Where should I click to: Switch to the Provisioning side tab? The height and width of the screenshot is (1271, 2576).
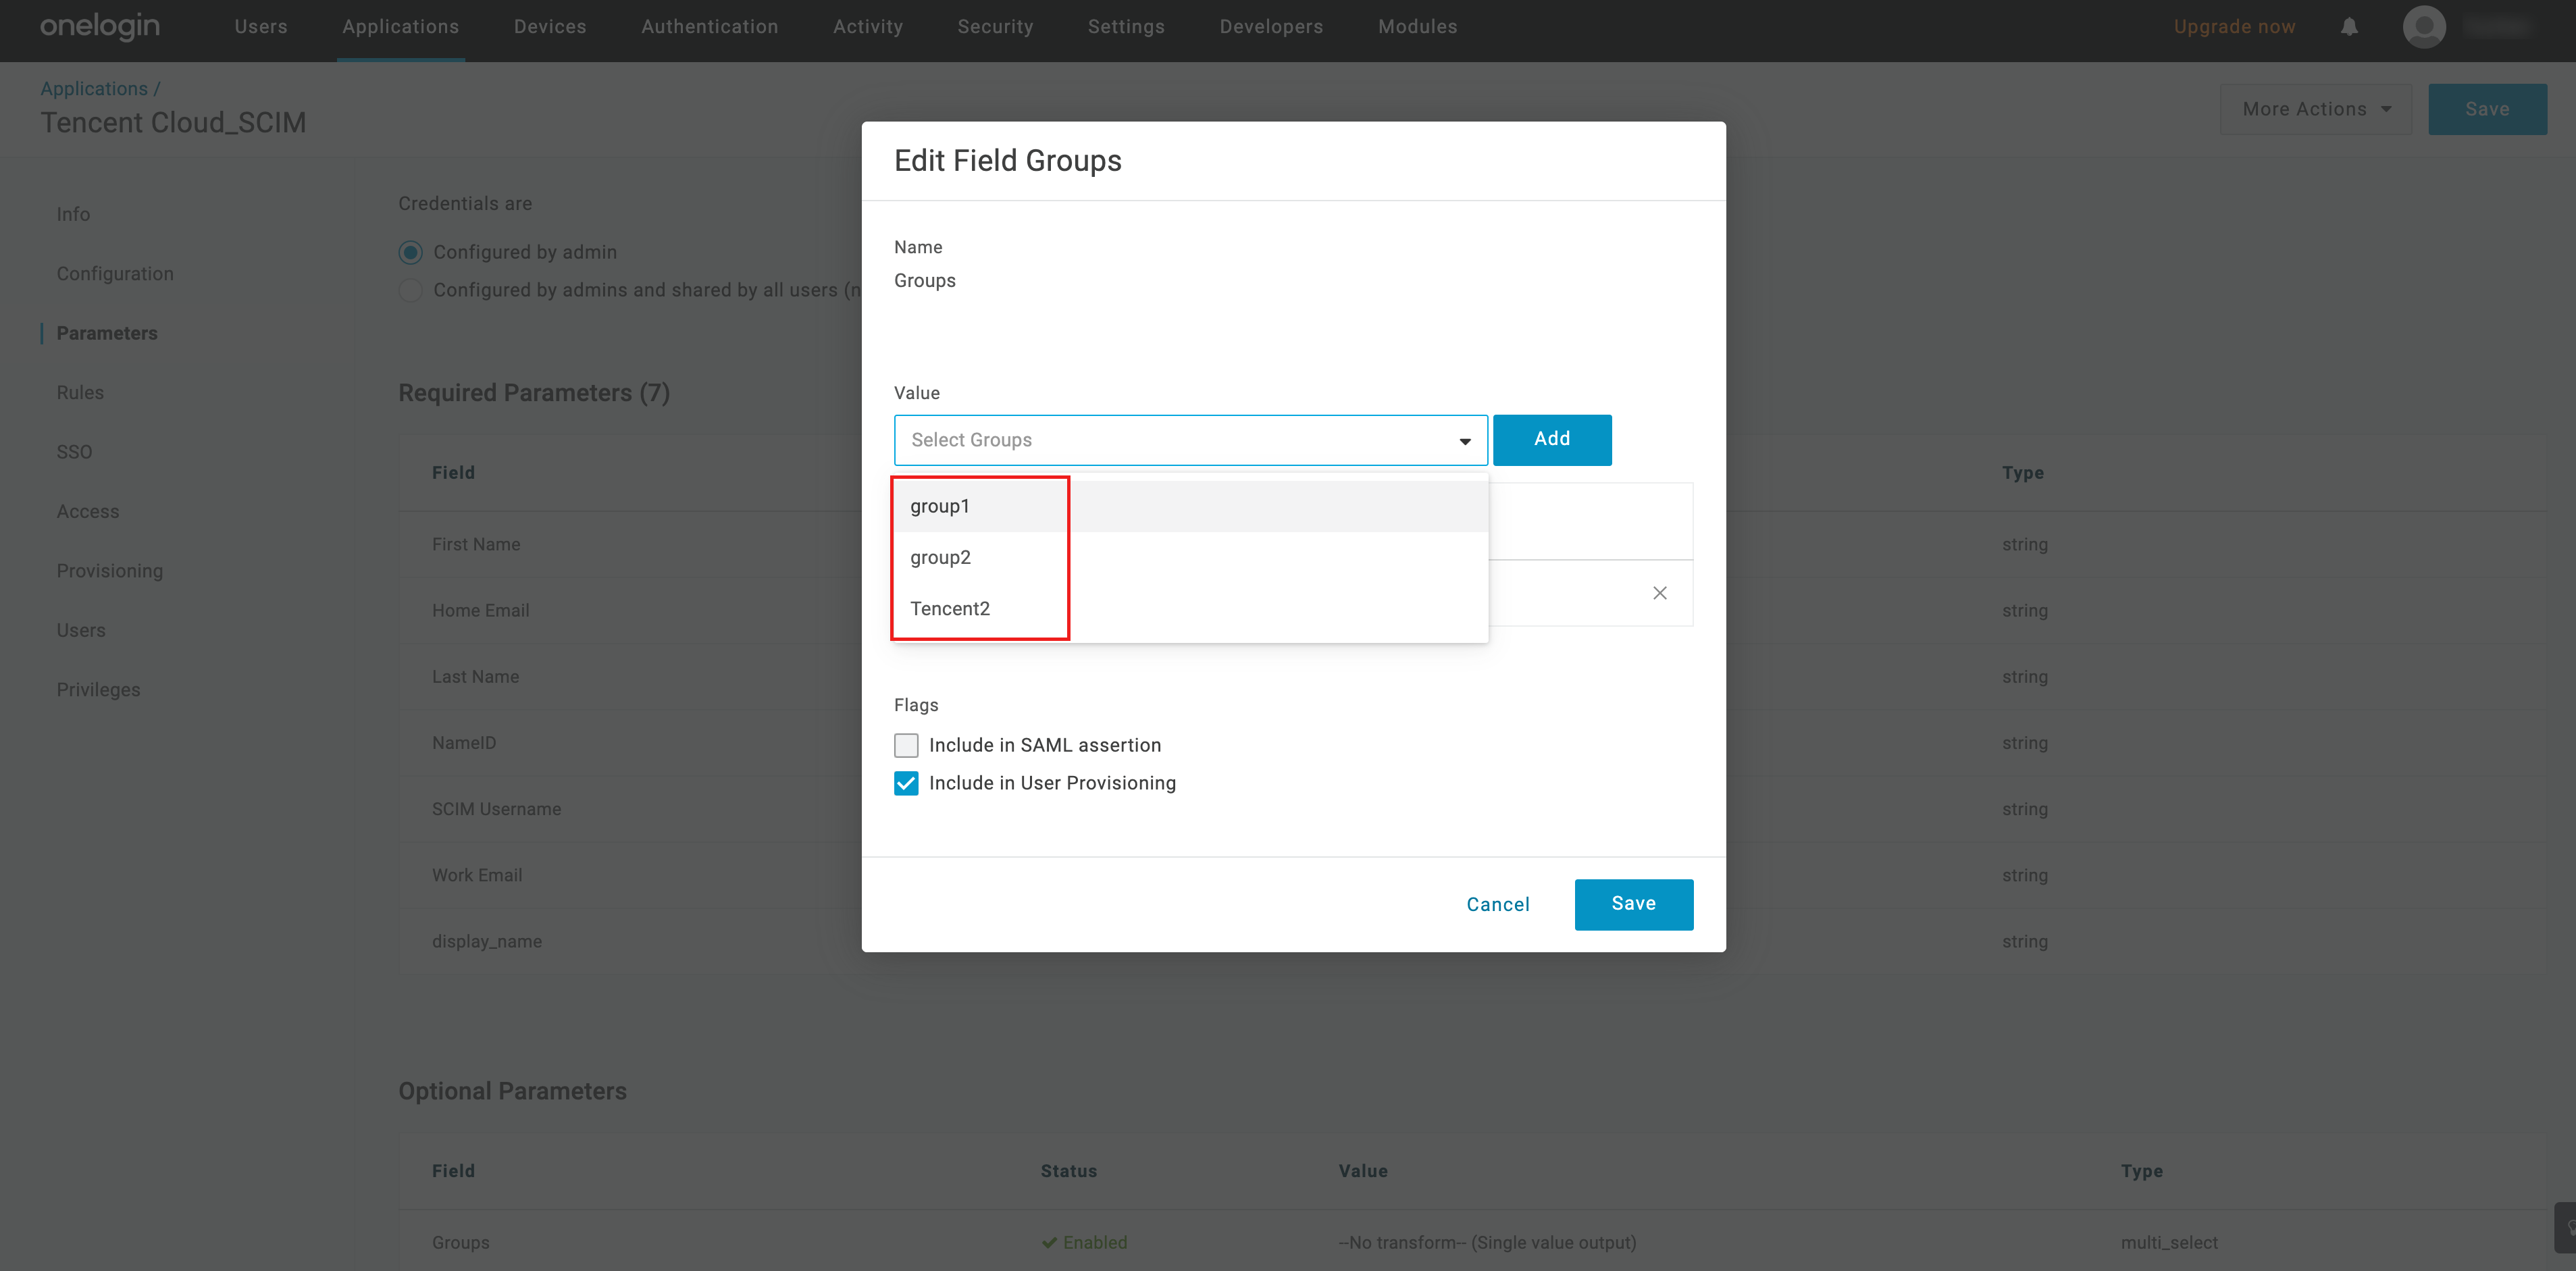click(110, 571)
